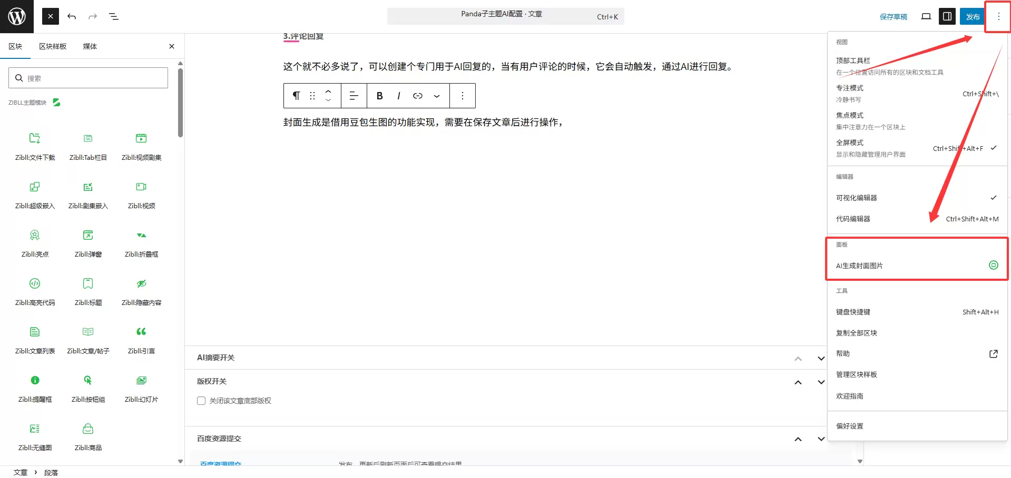Select the Zibll文件下载 block
This screenshot has height=478, width=1011.
point(35,146)
